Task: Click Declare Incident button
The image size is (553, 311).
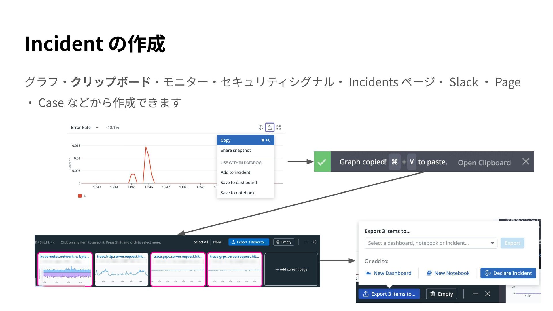Action: click(508, 273)
